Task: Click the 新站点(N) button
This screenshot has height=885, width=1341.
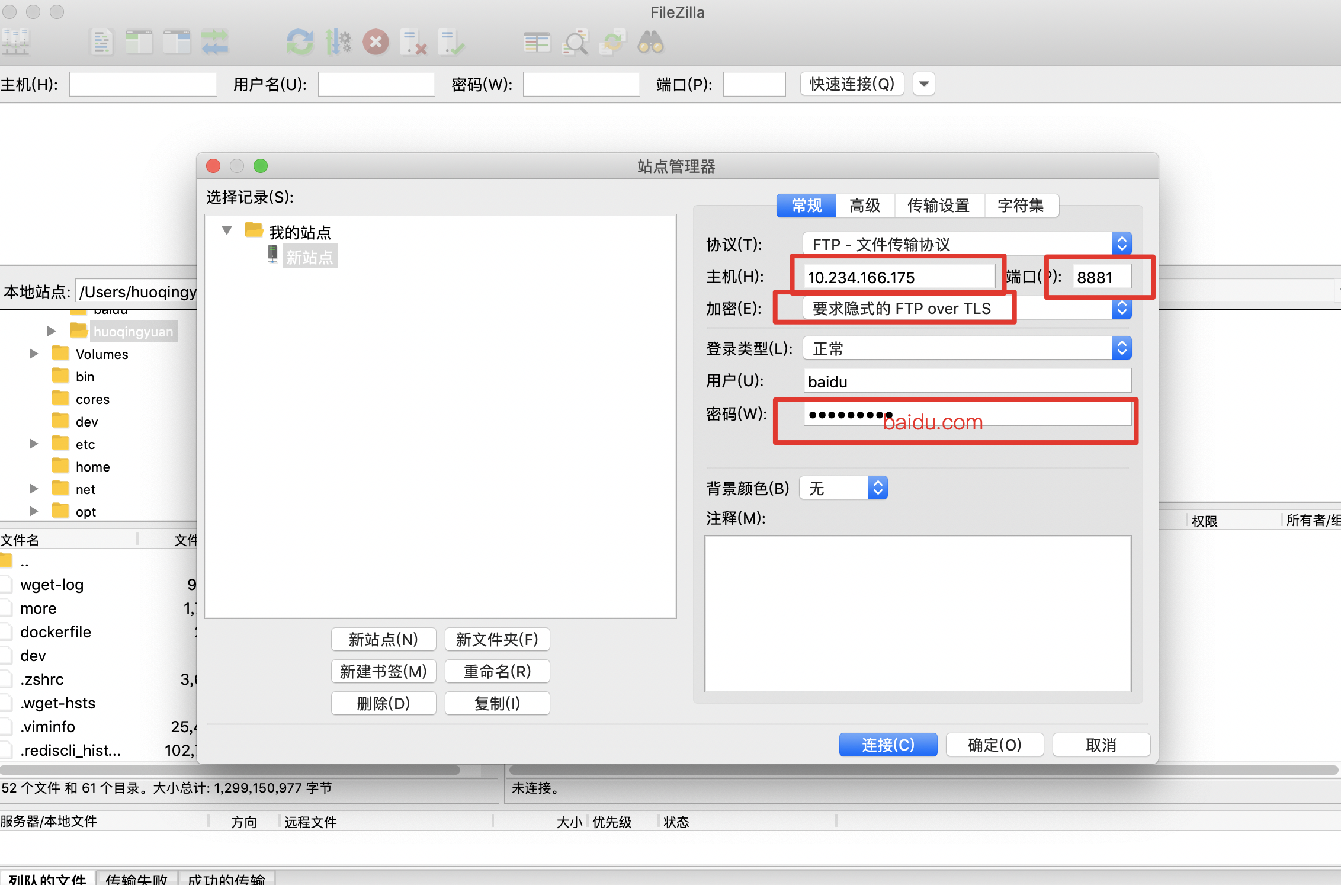Action: pos(383,639)
